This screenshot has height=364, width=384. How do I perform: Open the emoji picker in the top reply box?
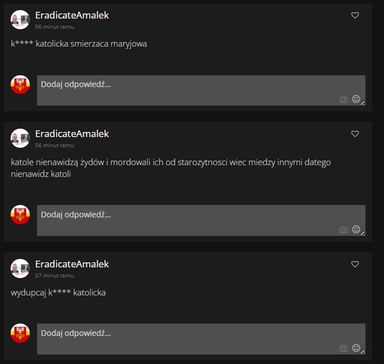click(x=355, y=99)
